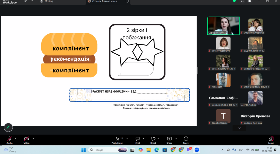Screen dimensions: 280x154
Task: Open the Chat panel
Action: tap(138, 140)
